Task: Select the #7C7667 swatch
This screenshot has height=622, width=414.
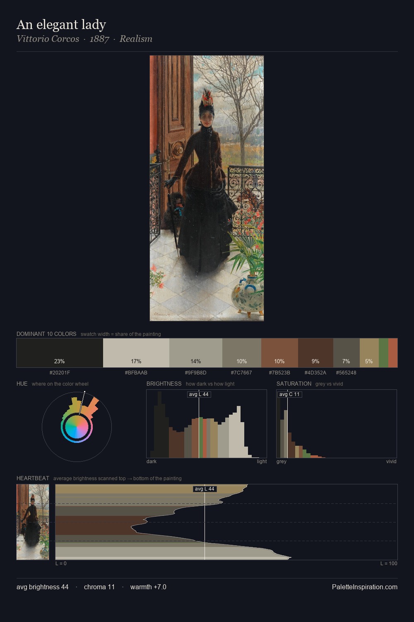Action: point(242,353)
